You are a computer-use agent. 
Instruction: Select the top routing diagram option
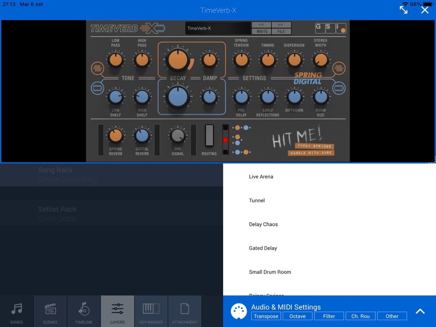pyautogui.click(x=241, y=128)
